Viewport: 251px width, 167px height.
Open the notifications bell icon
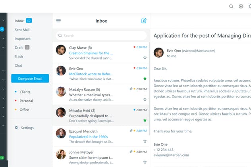[249, 6]
